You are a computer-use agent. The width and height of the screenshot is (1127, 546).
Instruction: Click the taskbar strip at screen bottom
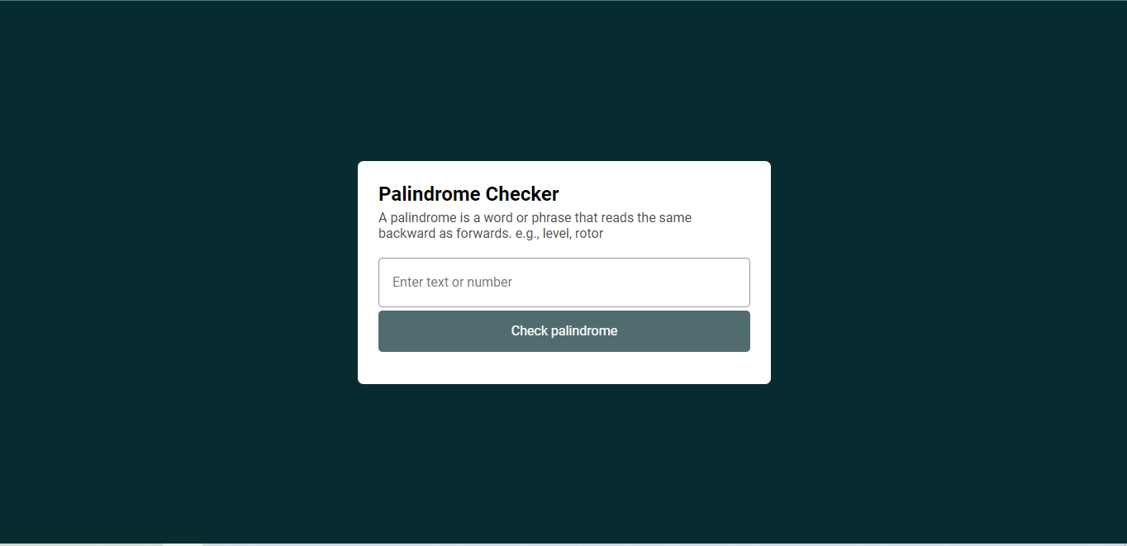click(563, 544)
